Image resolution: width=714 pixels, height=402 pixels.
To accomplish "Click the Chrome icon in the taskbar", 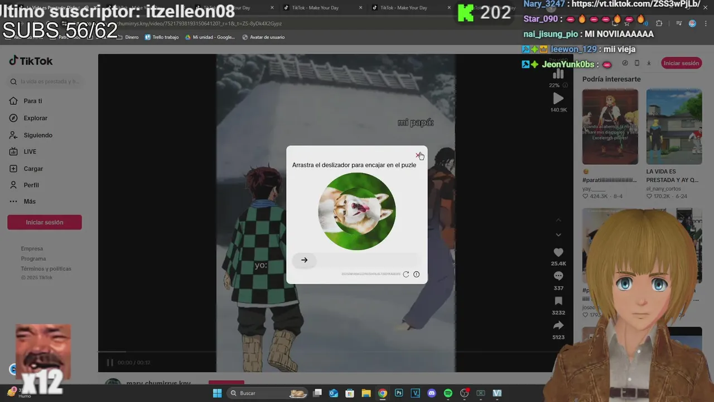I will point(383,393).
